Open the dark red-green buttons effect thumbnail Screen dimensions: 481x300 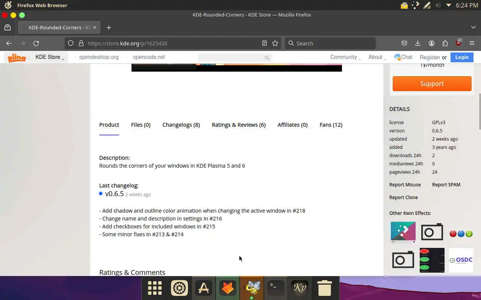(x=432, y=260)
